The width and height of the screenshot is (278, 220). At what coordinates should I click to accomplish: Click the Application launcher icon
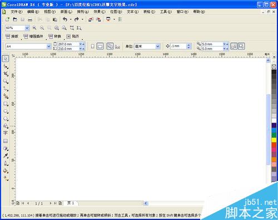(x=108, y=19)
